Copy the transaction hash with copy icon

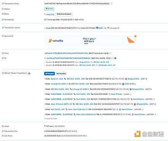click(112, 3)
